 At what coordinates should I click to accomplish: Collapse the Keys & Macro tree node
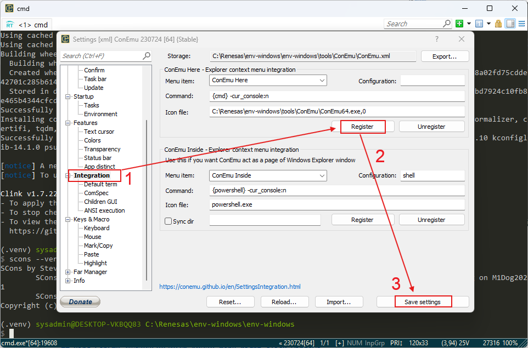click(68, 219)
